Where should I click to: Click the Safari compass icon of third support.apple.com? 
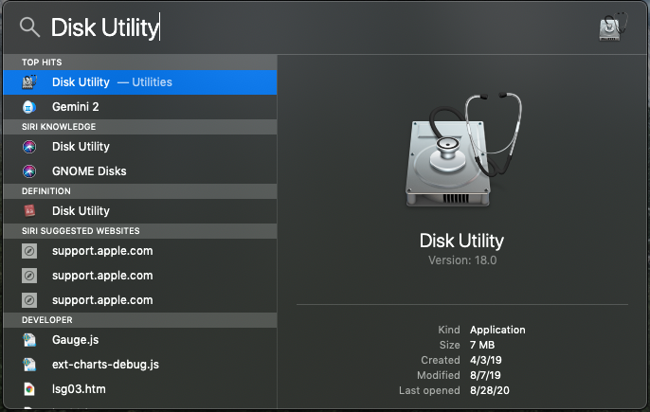[29, 300]
